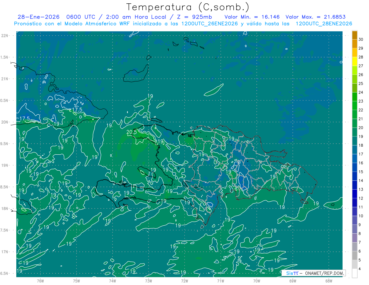Click legend value 30 on color scale

click(x=361, y=39)
